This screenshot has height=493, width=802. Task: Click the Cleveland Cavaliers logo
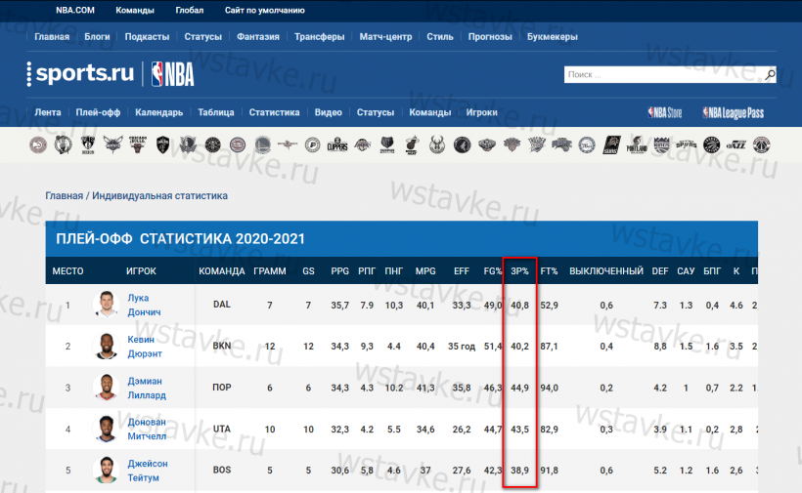coord(162,145)
